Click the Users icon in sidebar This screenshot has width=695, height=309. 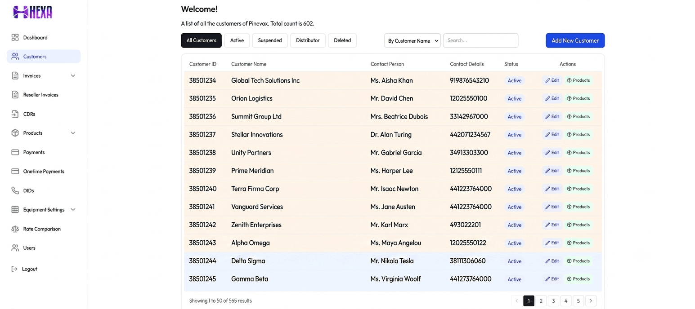click(15, 247)
